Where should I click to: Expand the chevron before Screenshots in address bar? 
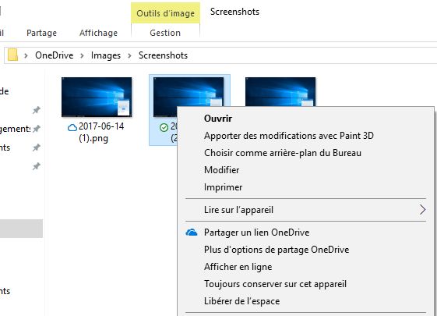point(129,55)
